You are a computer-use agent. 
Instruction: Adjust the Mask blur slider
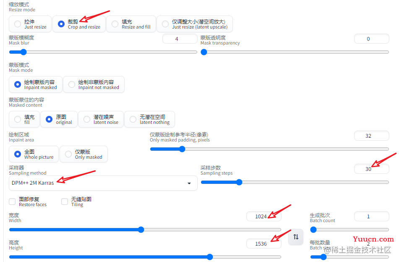[103, 52]
